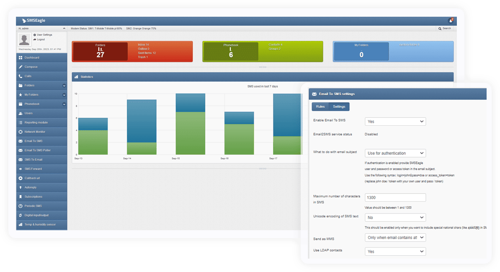The width and height of the screenshot is (500, 272).
Task: Click the Reporting module menu label
Action: point(36,122)
